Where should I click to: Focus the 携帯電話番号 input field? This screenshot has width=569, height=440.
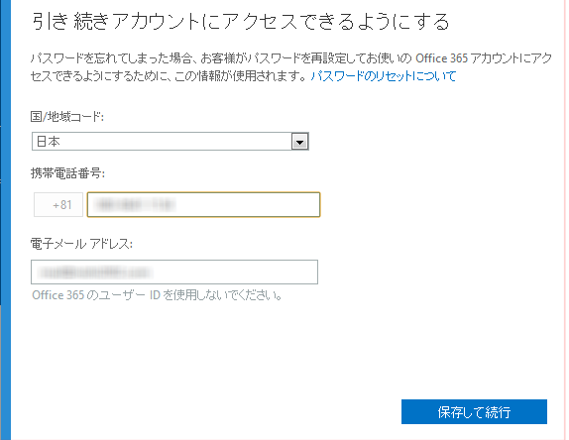point(203,204)
